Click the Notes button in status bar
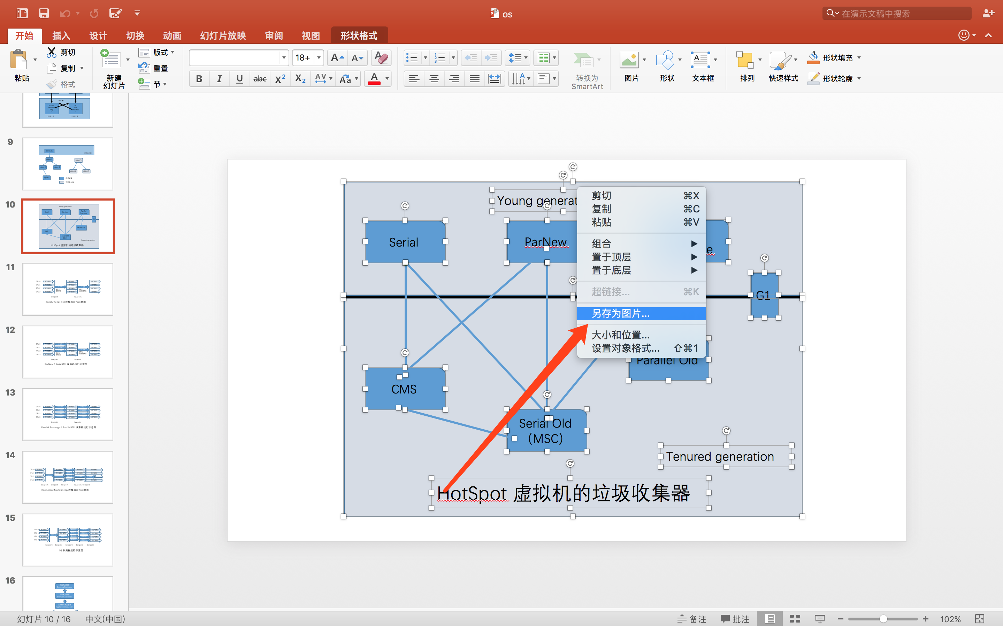 click(692, 619)
